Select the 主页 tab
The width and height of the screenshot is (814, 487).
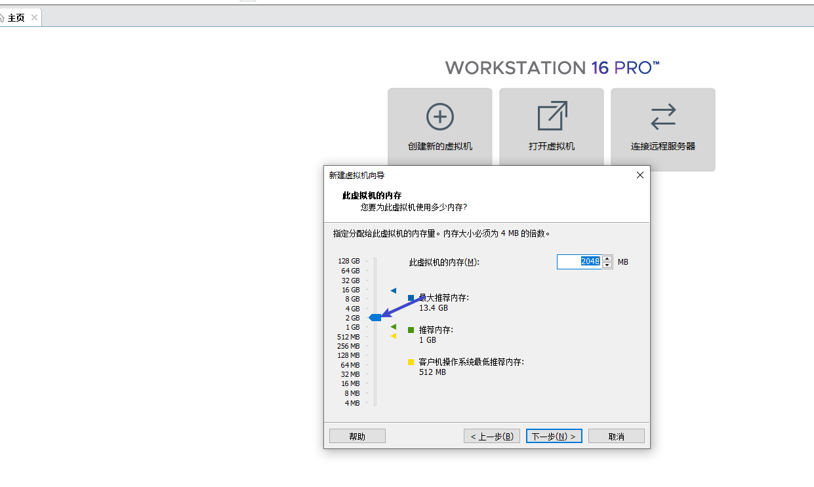pyautogui.click(x=16, y=18)
